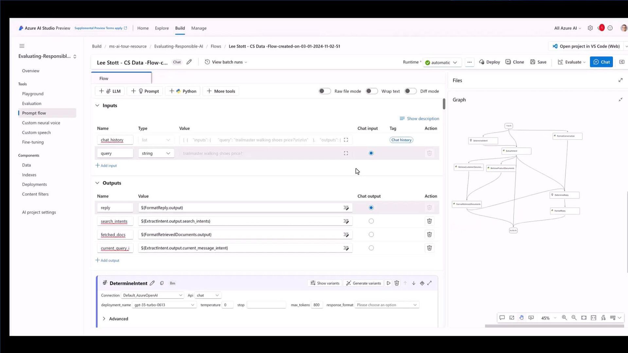This screenshot has width=628, height=353.
Task: Go to the Explore tab
Action: click(x=162, y=28)
